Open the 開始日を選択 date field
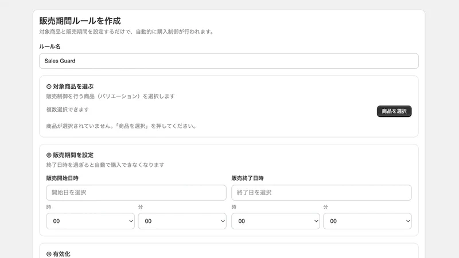The image size is (459, 258). [x=136, y=193]
